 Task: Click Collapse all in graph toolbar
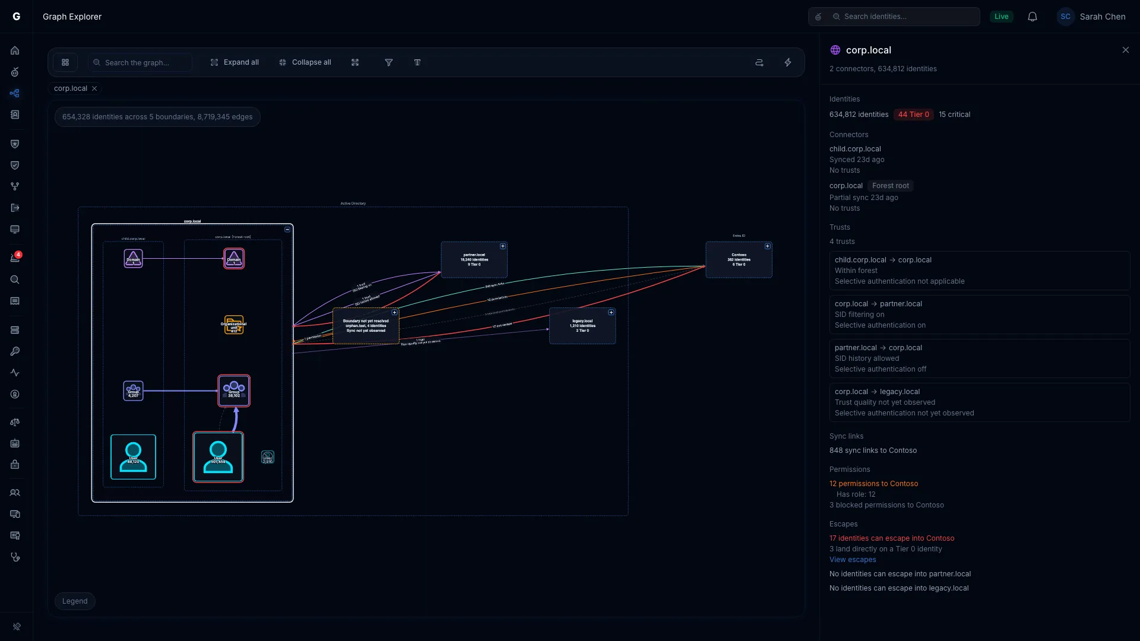tap(305, 62)
